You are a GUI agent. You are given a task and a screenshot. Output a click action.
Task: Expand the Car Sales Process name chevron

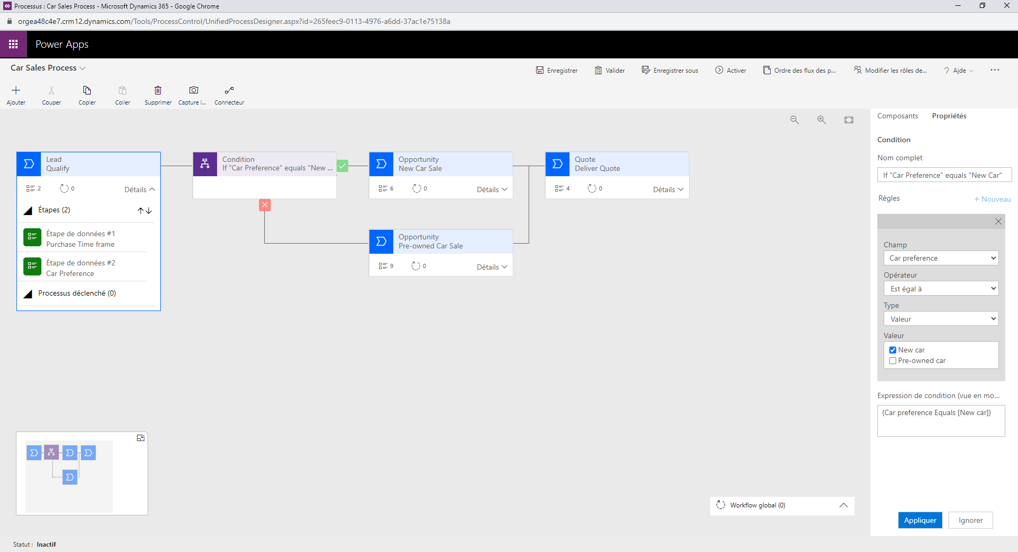coord(83,68)
